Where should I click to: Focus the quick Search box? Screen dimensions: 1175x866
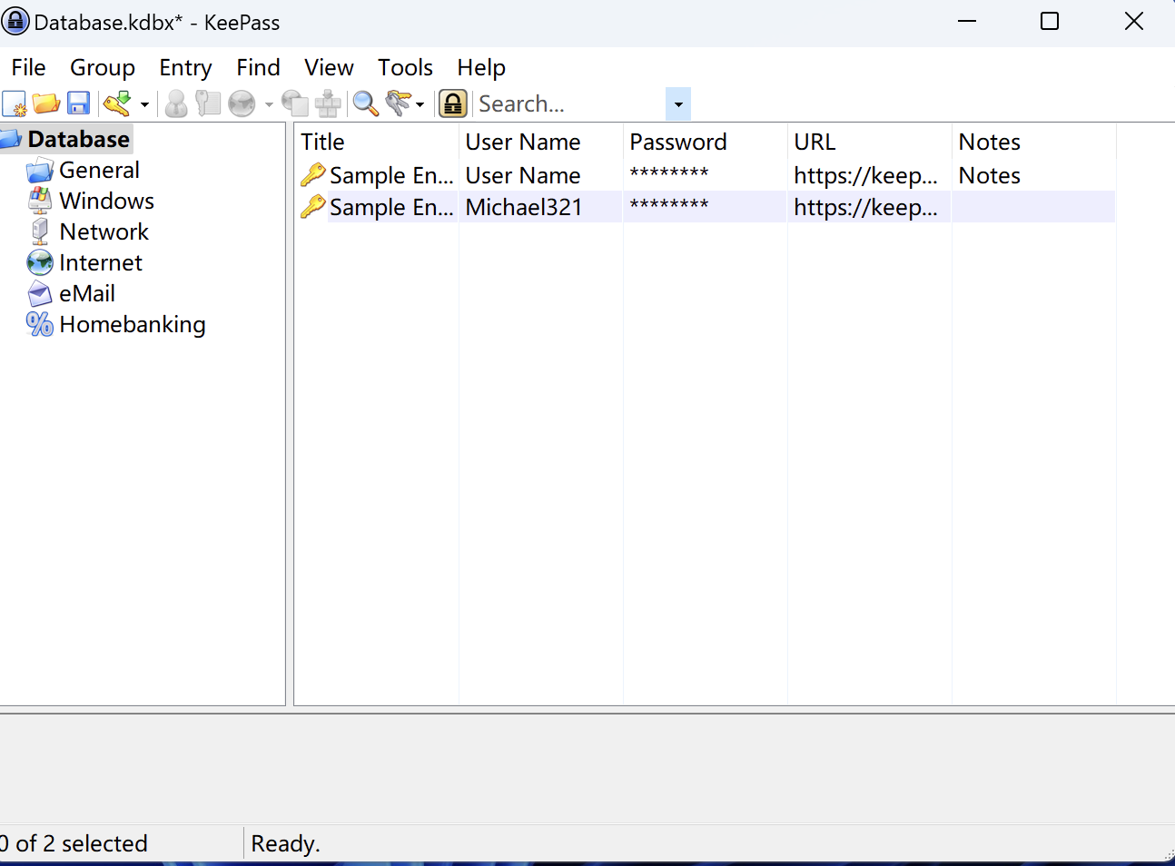(x=569, y=104)
